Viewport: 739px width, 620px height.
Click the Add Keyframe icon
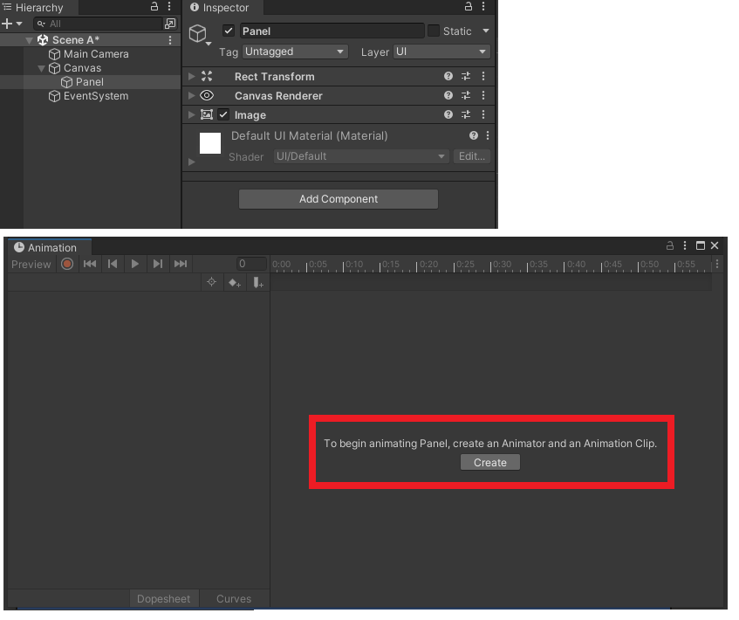[235, 283]
